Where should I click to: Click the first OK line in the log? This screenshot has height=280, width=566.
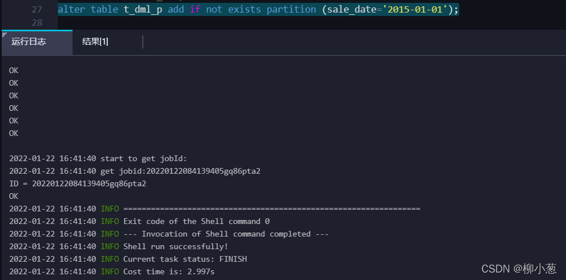point(14,70)
